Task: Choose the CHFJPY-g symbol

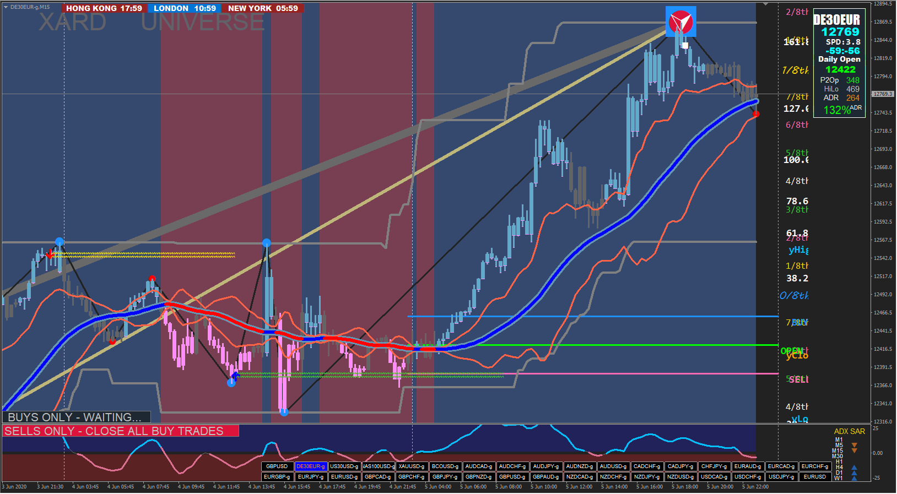Action: pos(714,466)
